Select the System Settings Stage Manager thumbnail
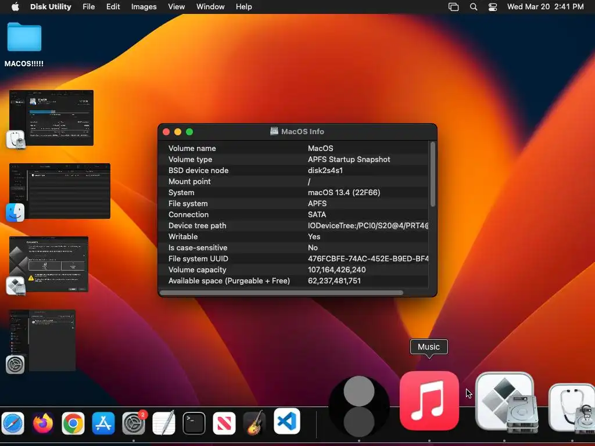 click(42, 340)
